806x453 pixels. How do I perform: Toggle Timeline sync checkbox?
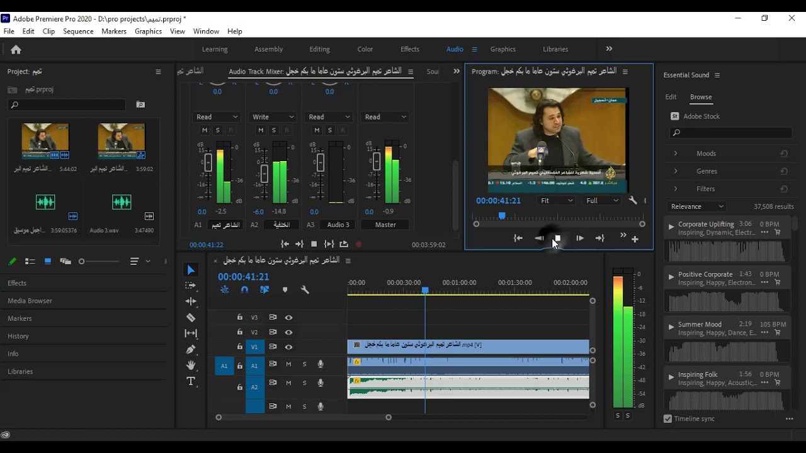click(667, 418)
